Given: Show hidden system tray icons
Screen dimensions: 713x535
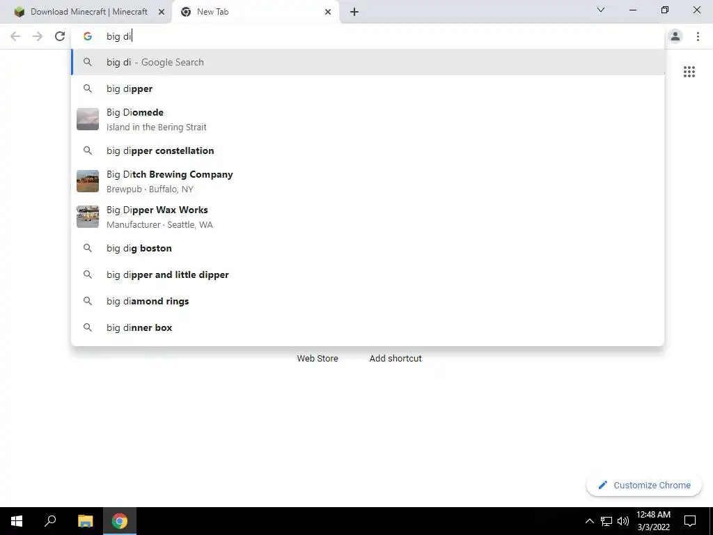Looking at the screenshot, I should click(589, 521).
